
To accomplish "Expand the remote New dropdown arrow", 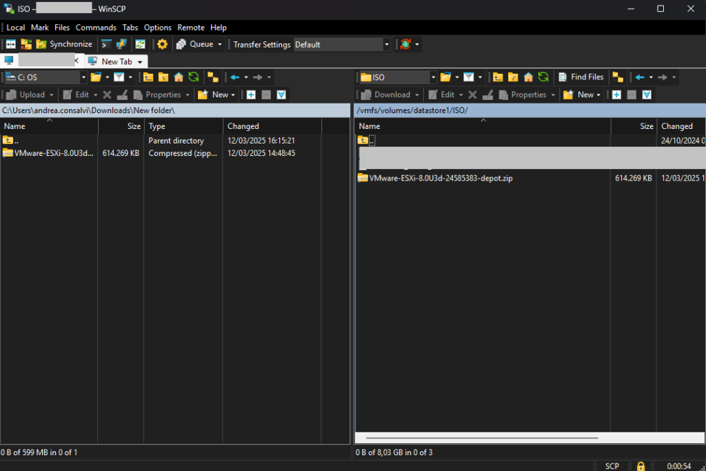I will click(x=598, y=95).
